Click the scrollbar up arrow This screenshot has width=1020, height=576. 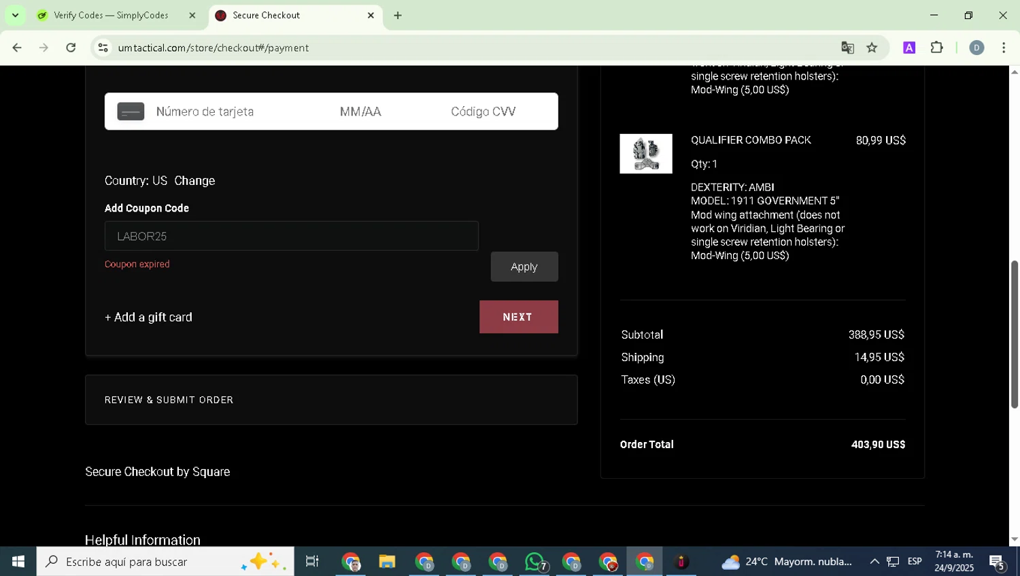point(1015,71)
